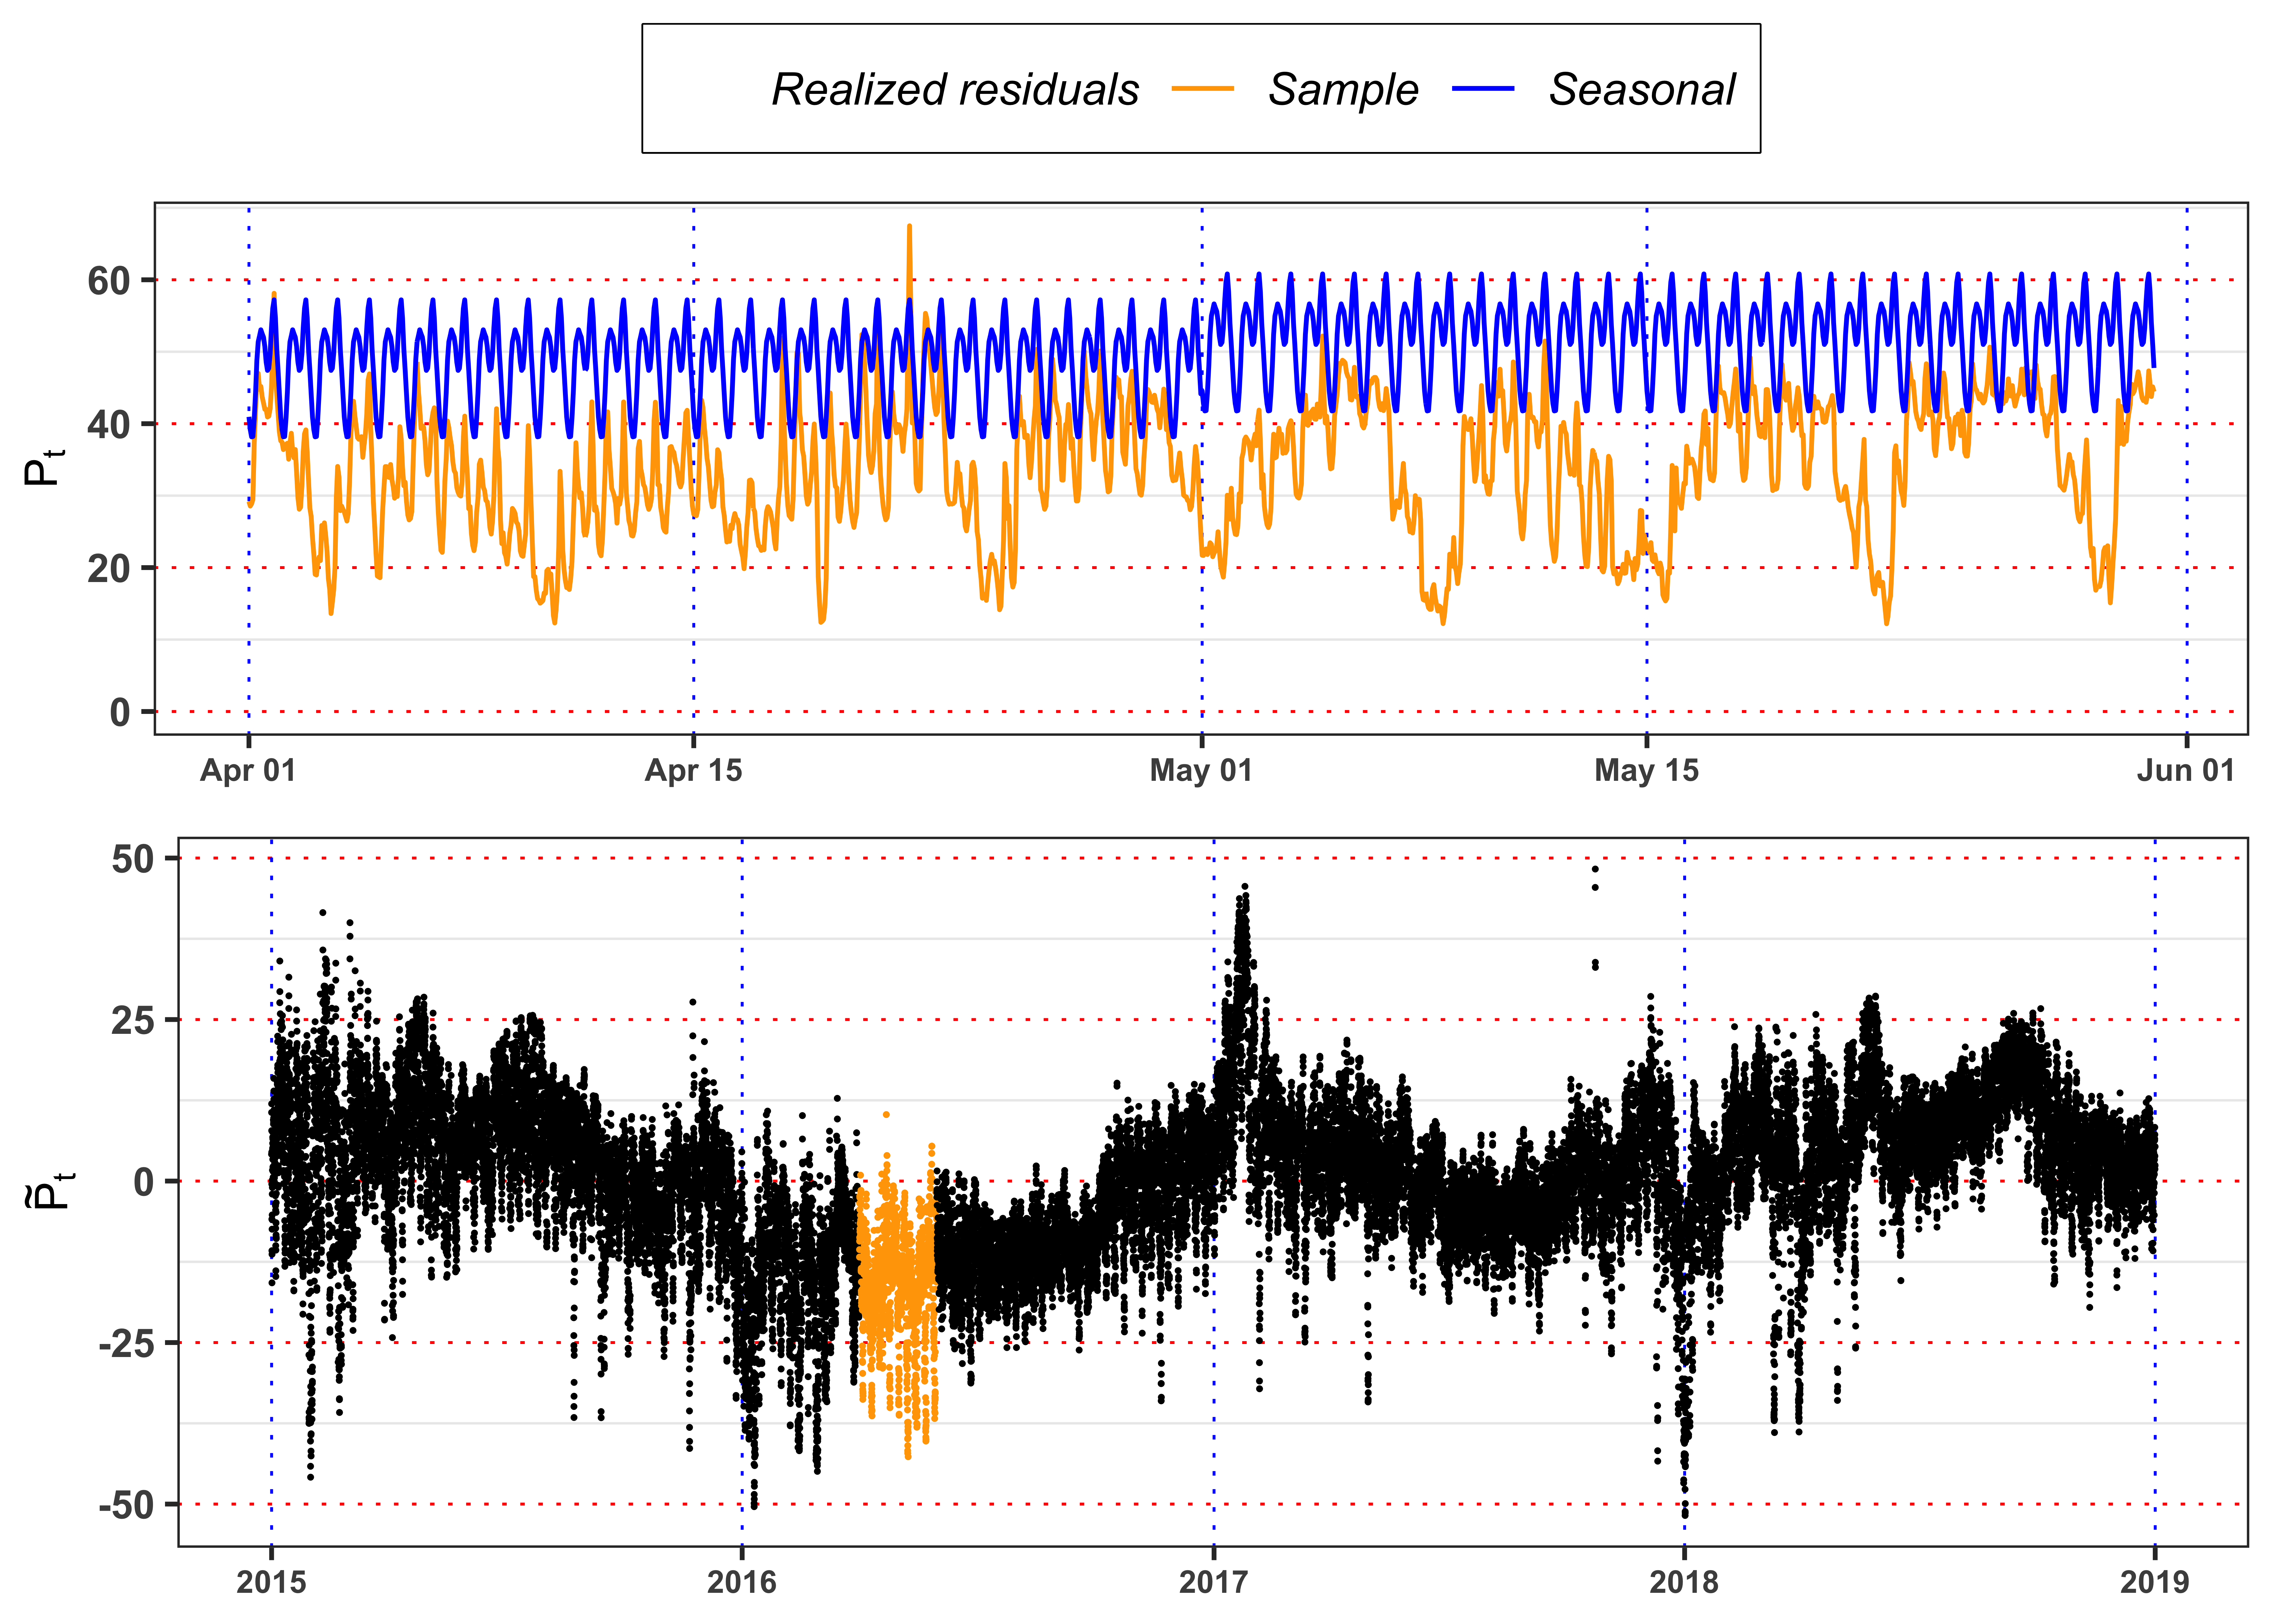Click the 'May 15' x-axis label

pyautogui.click(x=1646, y=770)
